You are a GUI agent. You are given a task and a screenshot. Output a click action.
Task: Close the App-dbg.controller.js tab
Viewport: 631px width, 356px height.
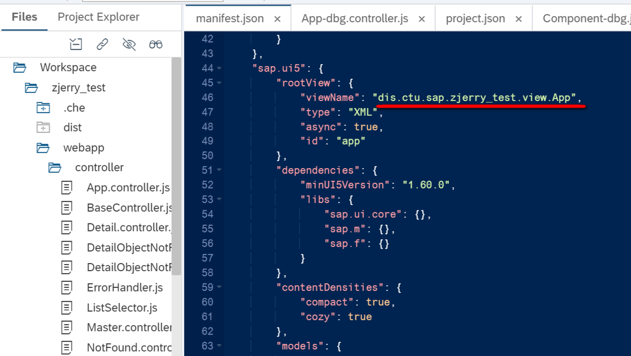[x=422, y=19]
